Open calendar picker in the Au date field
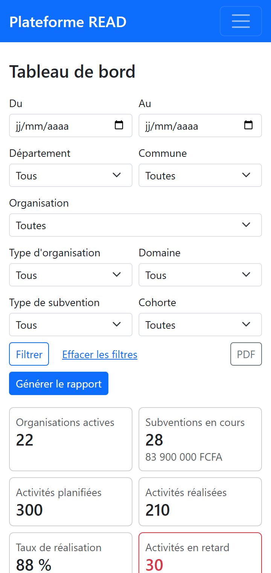 point(248,125)
